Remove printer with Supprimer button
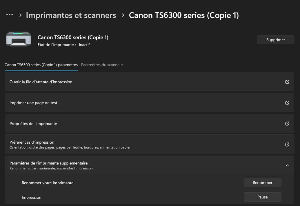Image resolution: width=300 pixels, height=206 pixels. coord(276,40)
